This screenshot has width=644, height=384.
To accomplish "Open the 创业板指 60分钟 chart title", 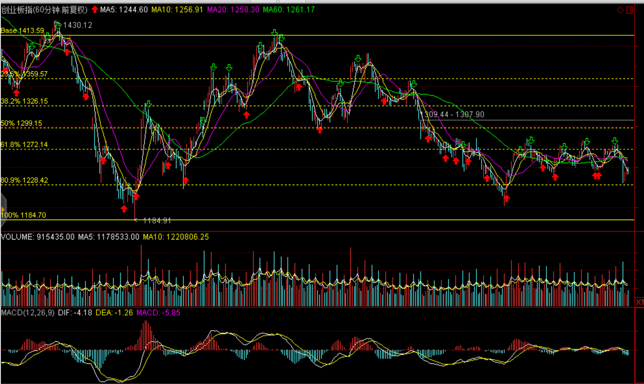I will pyautogui.click(x=44, y=9).
